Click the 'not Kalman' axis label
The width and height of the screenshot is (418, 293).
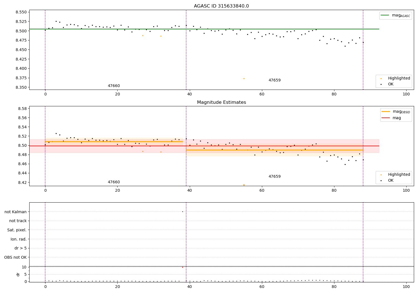16,212
